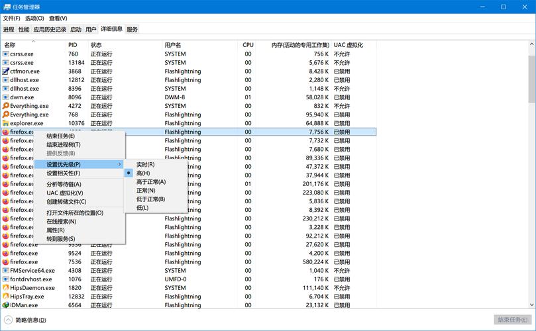
Task: Click the csrss.exe icon with PID 760
Action: (x=5, y=54)
